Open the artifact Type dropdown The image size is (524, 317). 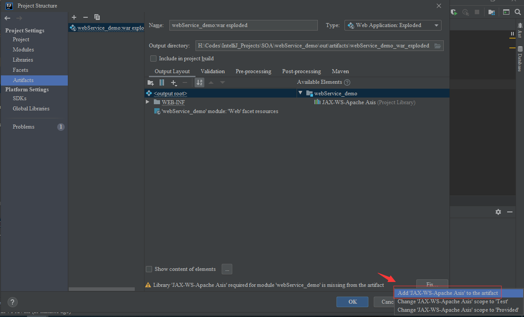[393, 25]
